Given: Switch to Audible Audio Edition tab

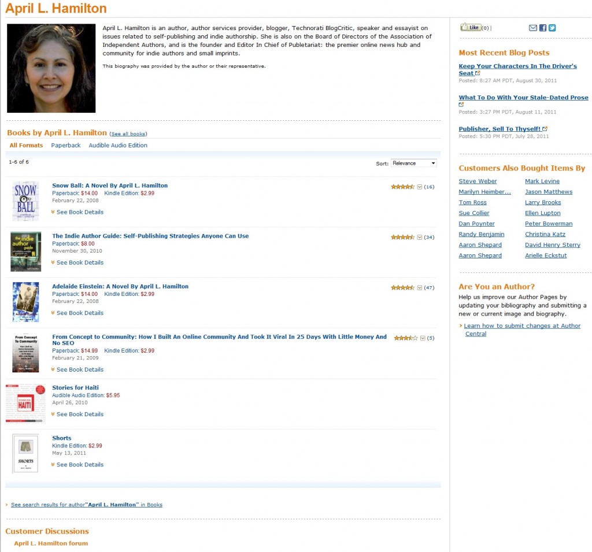Looking at the screenshot, I should point(118,146).
